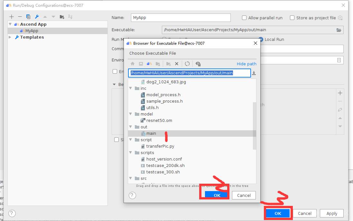Confirm file selection with OK in browser dialog
The height and width of the screenshot is (221, 353).
(x=217, y=195)
